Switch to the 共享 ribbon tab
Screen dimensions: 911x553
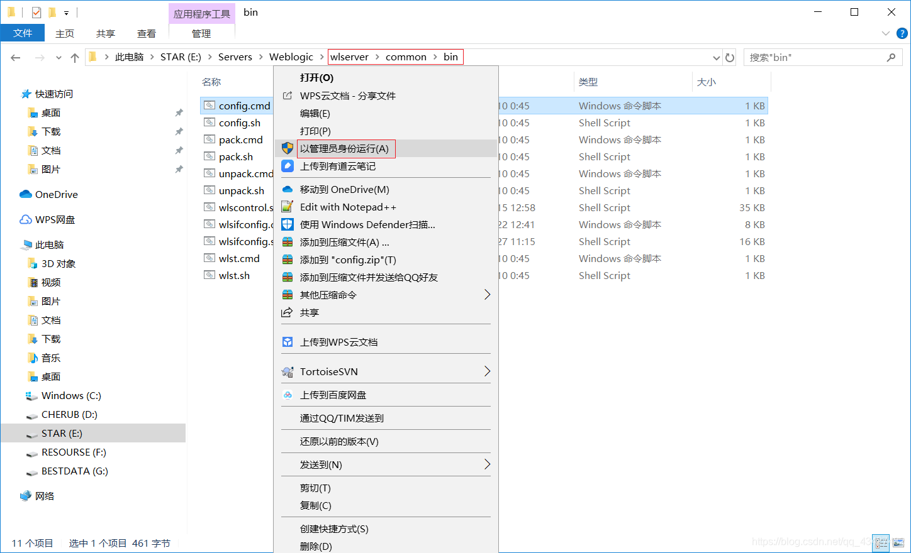click(106, 33)
